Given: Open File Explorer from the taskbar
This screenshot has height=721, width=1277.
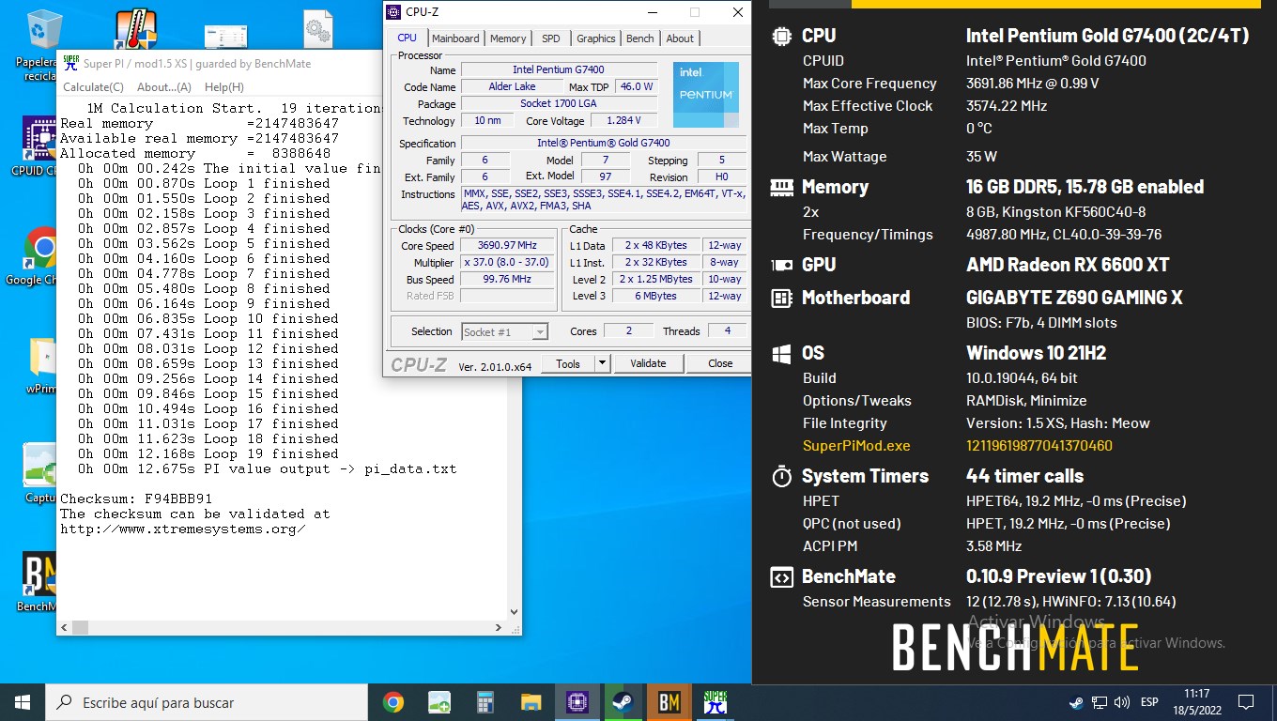Looking at the screenshot, I should coord(531,702).
